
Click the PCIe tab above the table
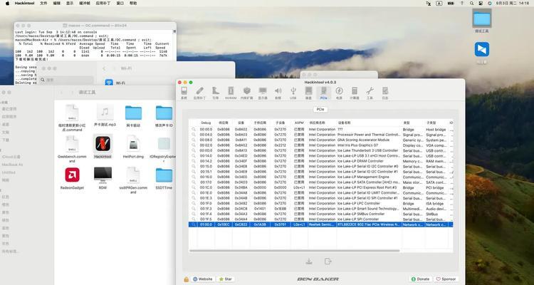click(x=320, y=110)
